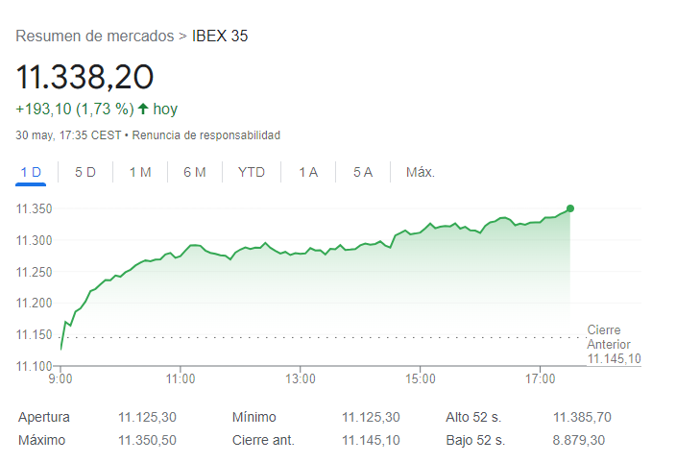Click the Cierre Anterior chart label
Image resolution: width=676 pixels, height=463 pixels.
coord(610,337)
